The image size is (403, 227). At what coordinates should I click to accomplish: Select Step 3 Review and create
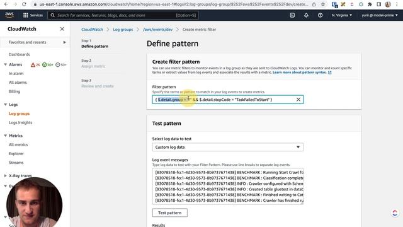pos(98,83)
